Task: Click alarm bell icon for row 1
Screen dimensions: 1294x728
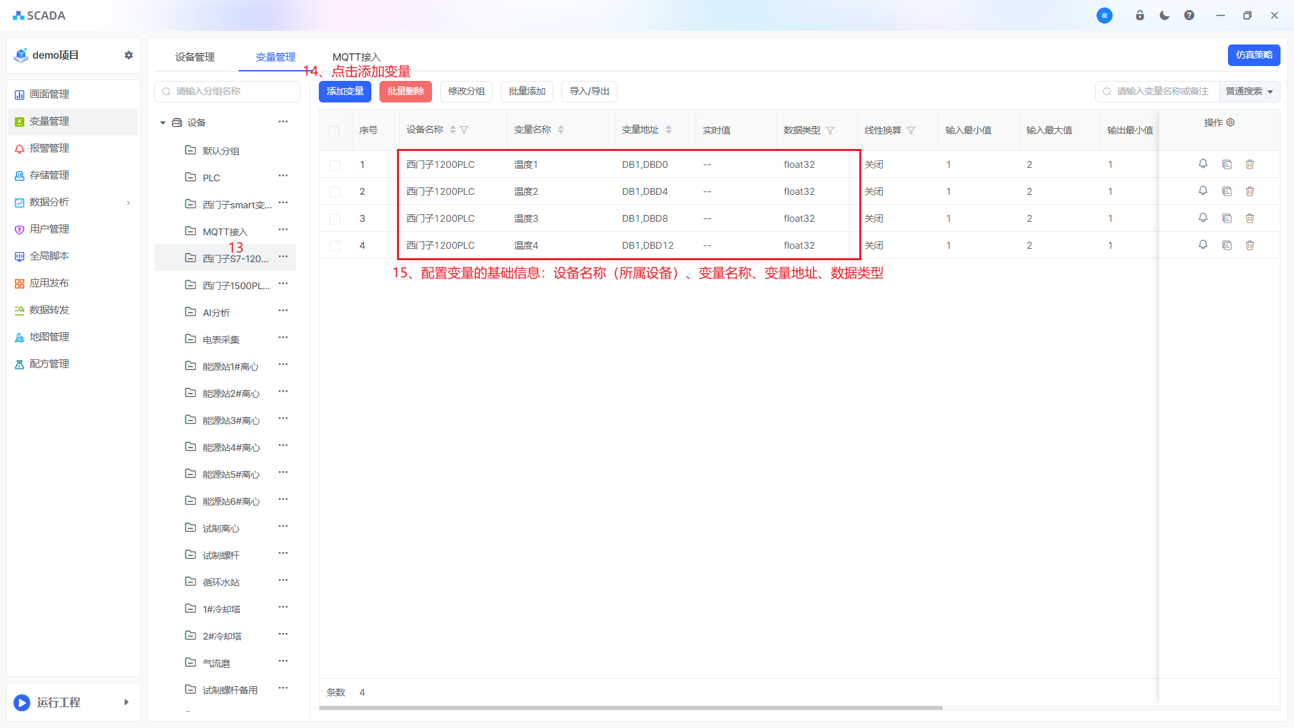Action: pos(1203,164)
